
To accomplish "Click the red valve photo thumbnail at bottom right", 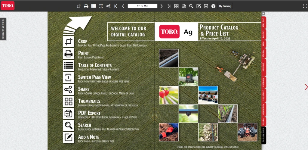I will (247, 132).
